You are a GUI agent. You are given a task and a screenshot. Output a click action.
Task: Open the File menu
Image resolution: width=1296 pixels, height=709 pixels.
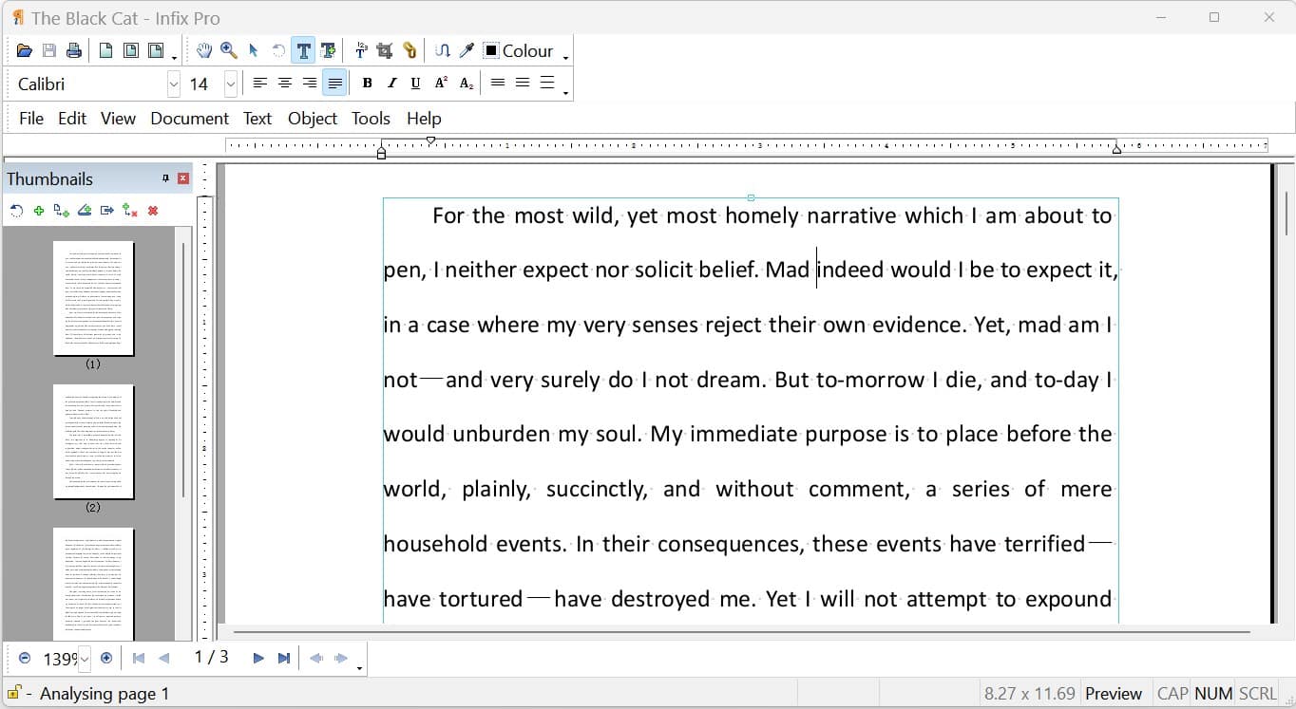point(31,119)
